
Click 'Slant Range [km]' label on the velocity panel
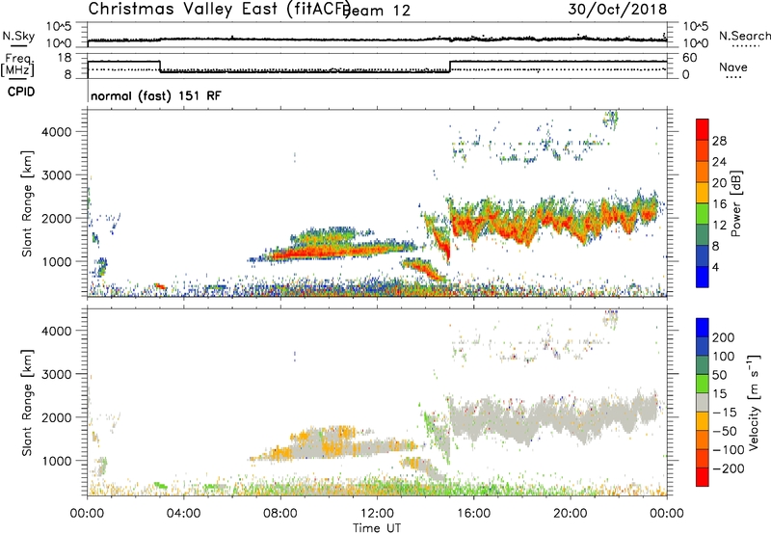(x=26, y=402)
